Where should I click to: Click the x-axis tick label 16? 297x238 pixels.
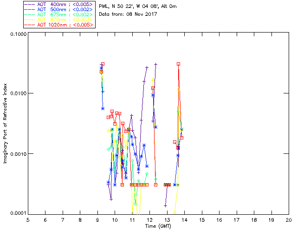[219, 219]
